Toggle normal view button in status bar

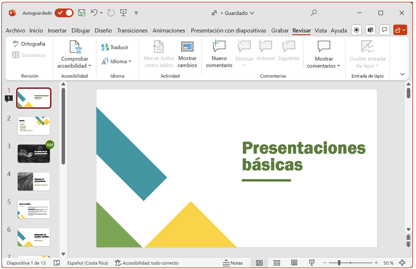(259, 263)
